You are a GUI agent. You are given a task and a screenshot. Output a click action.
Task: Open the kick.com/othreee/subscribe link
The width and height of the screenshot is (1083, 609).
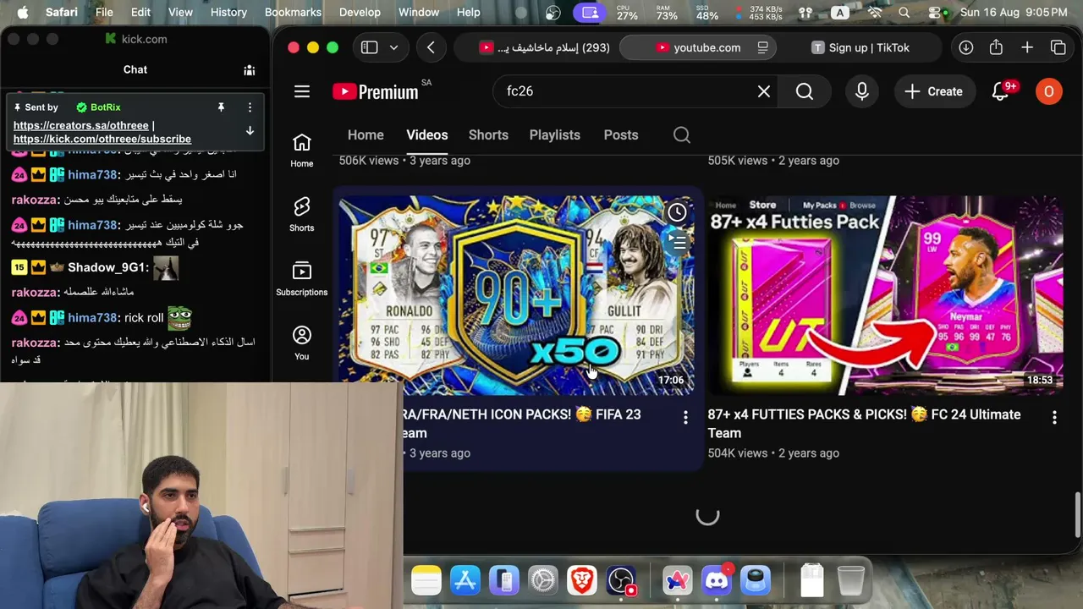point(102,139)
